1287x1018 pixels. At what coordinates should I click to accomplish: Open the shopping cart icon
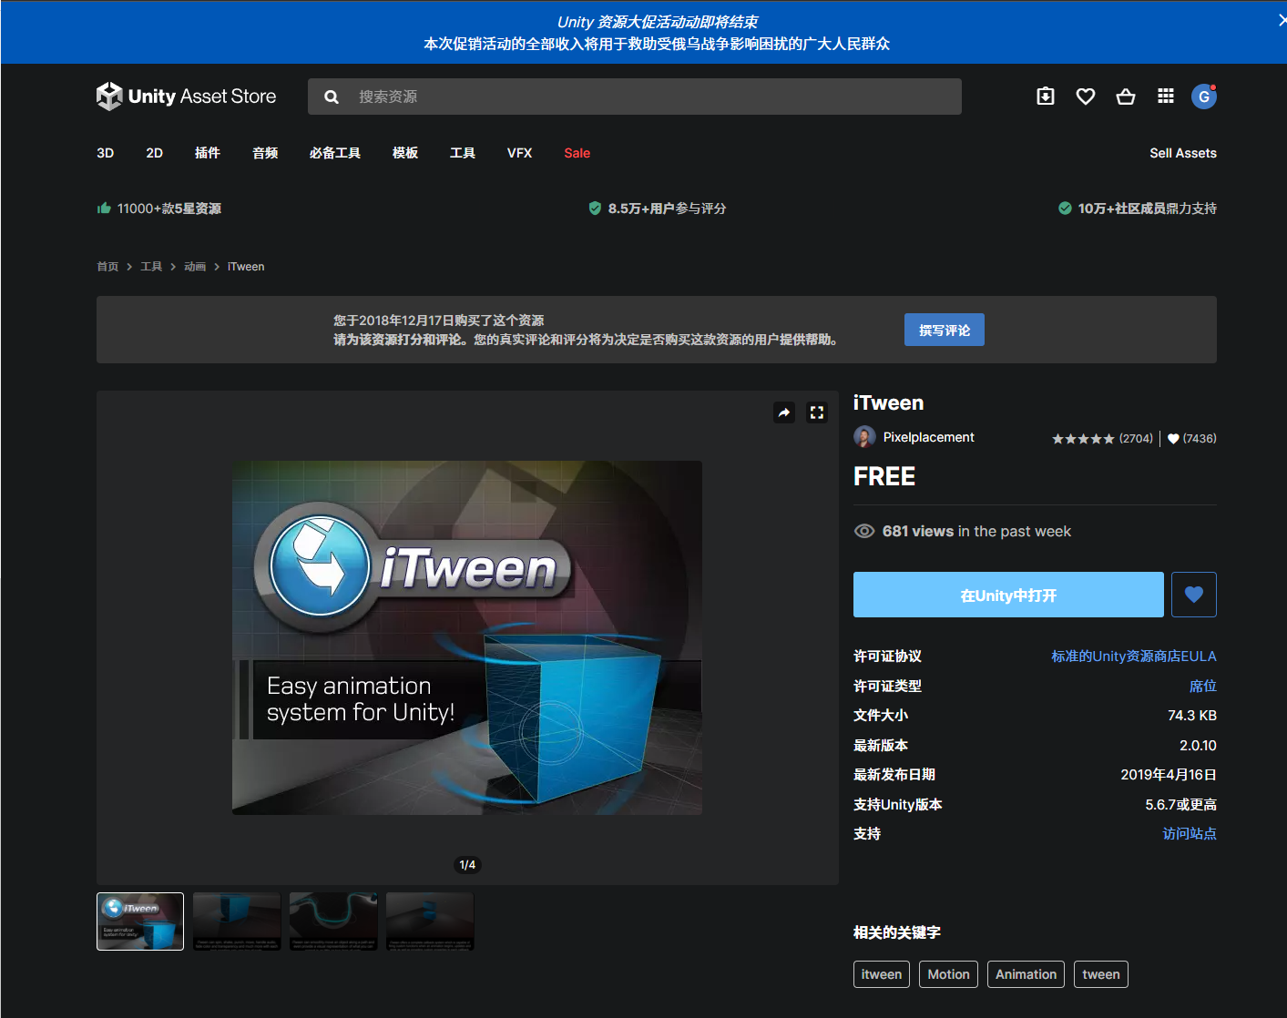[1125, 96]
